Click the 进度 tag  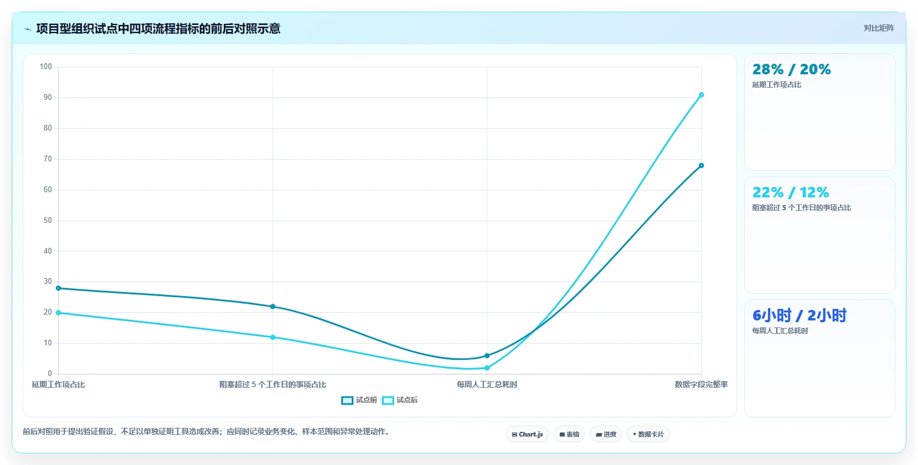tap(606, 434)
